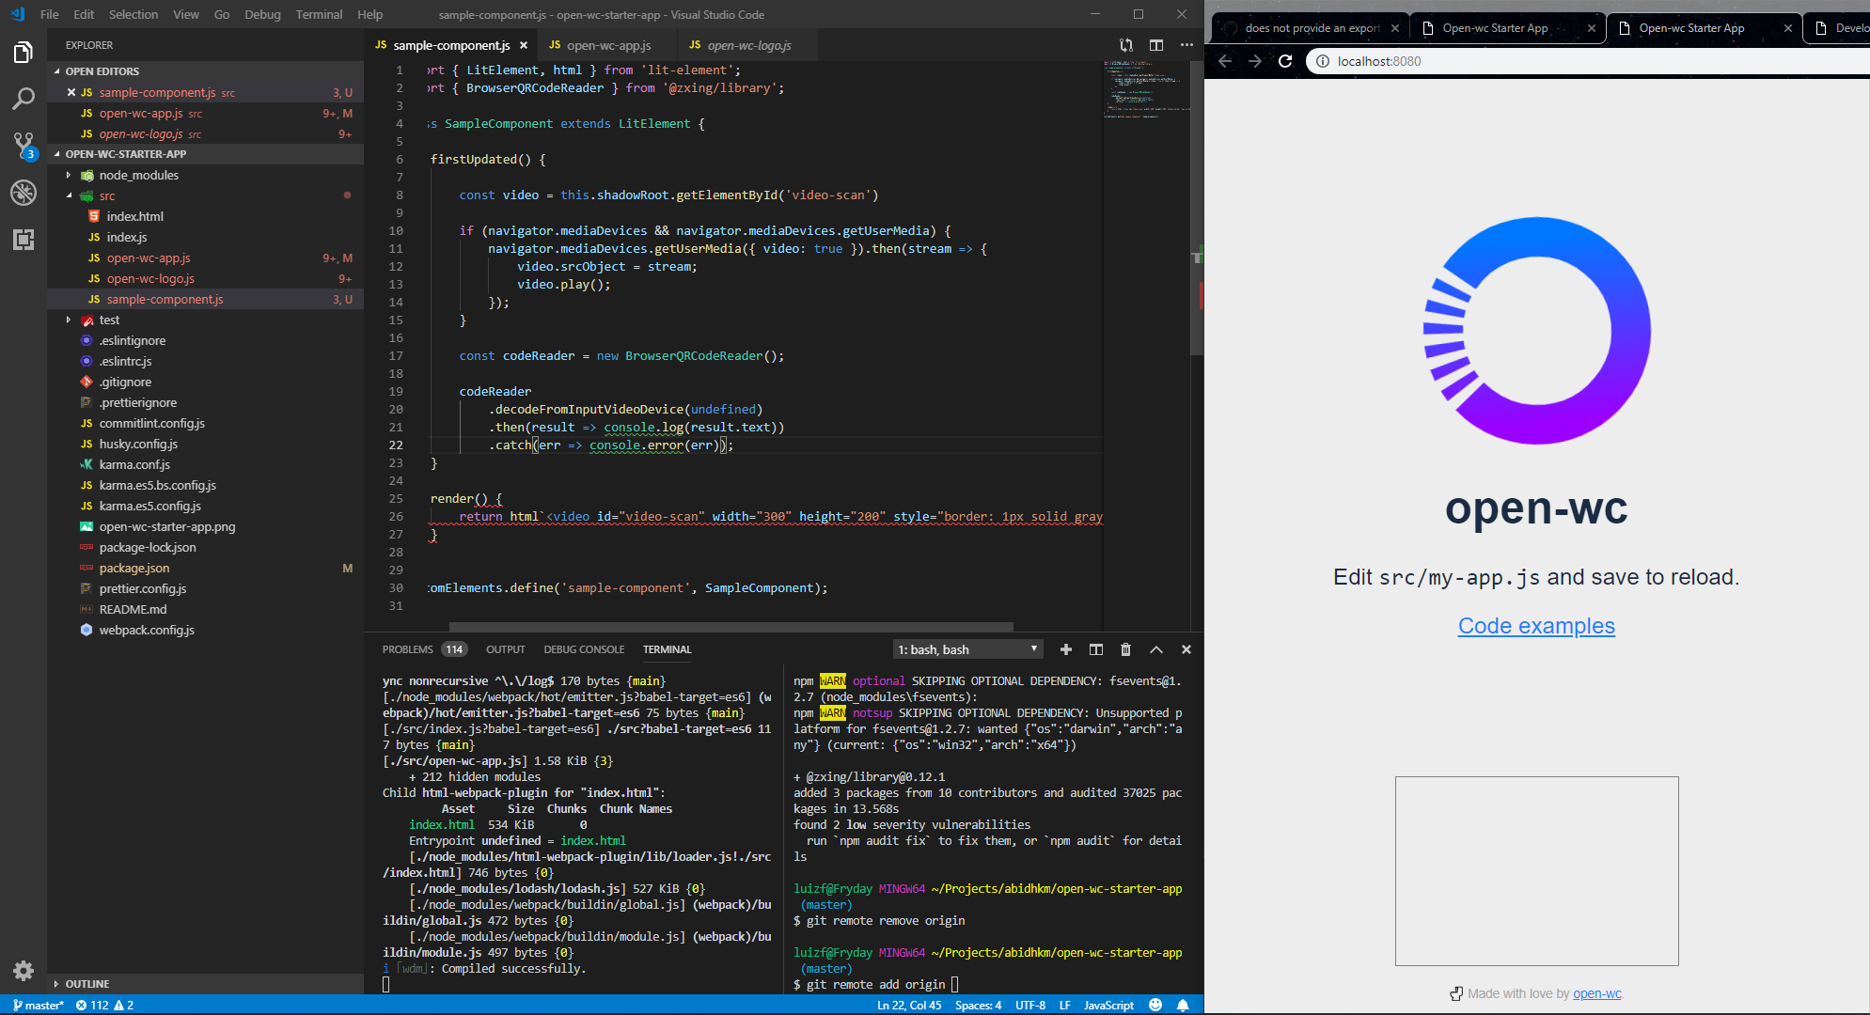Expand the node_modules folder
This screenshot has width=1870, height=1015.
(139, 175)
